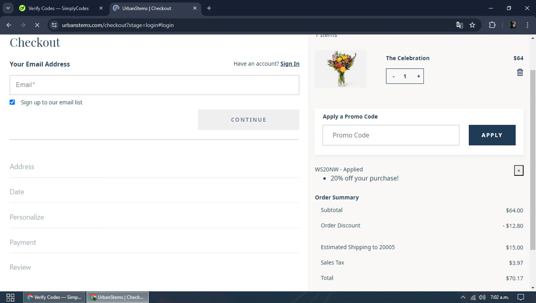Click scrollbar down arrow
536x303 pixels.
[533, 288]
